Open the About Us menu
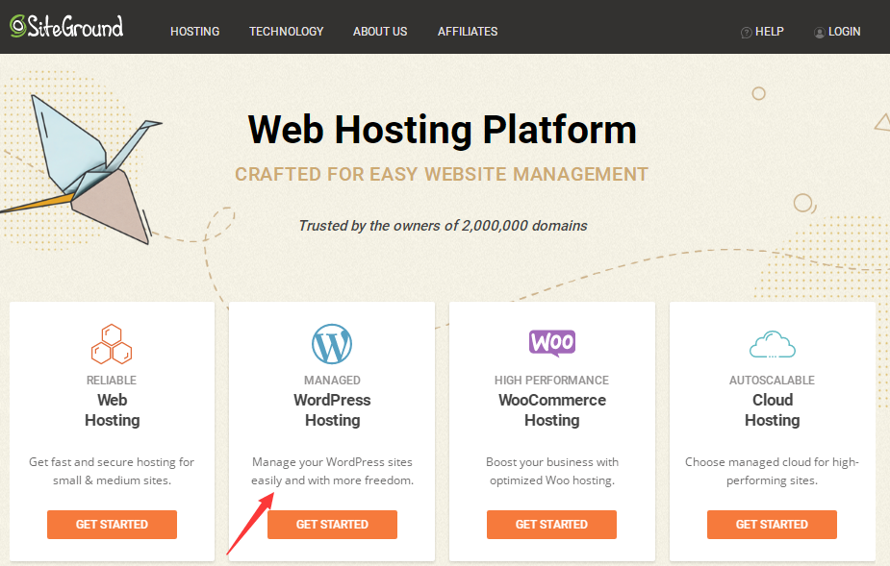Viewport: 890px width, 566px height. coord(380,32)
